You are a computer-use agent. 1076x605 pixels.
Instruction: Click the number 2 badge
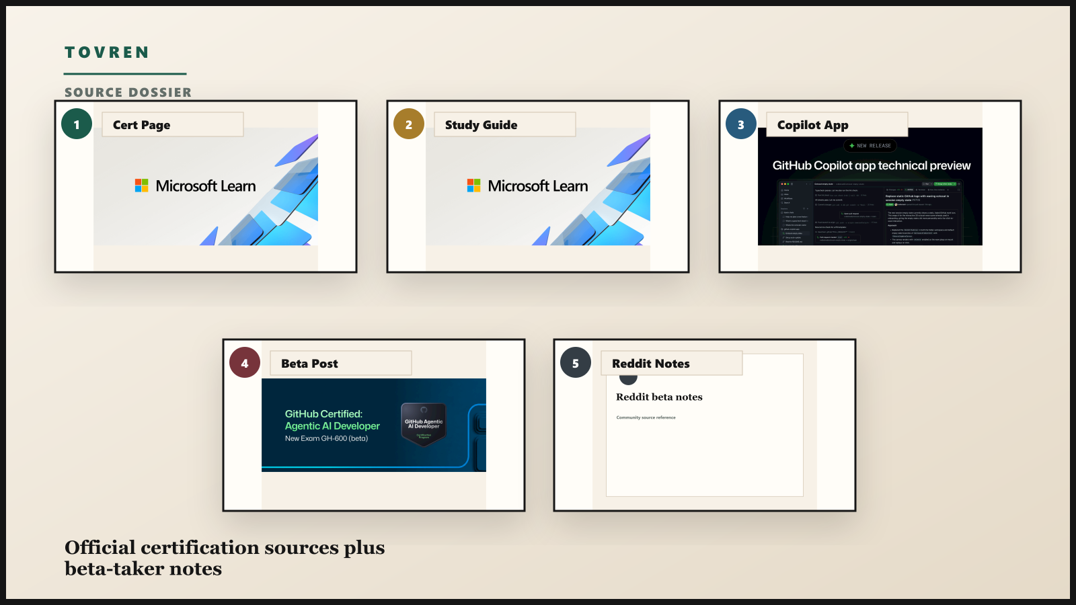tap(409, 124)
